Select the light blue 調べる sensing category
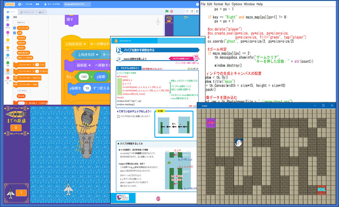339x207 pixels. (8, 56)
